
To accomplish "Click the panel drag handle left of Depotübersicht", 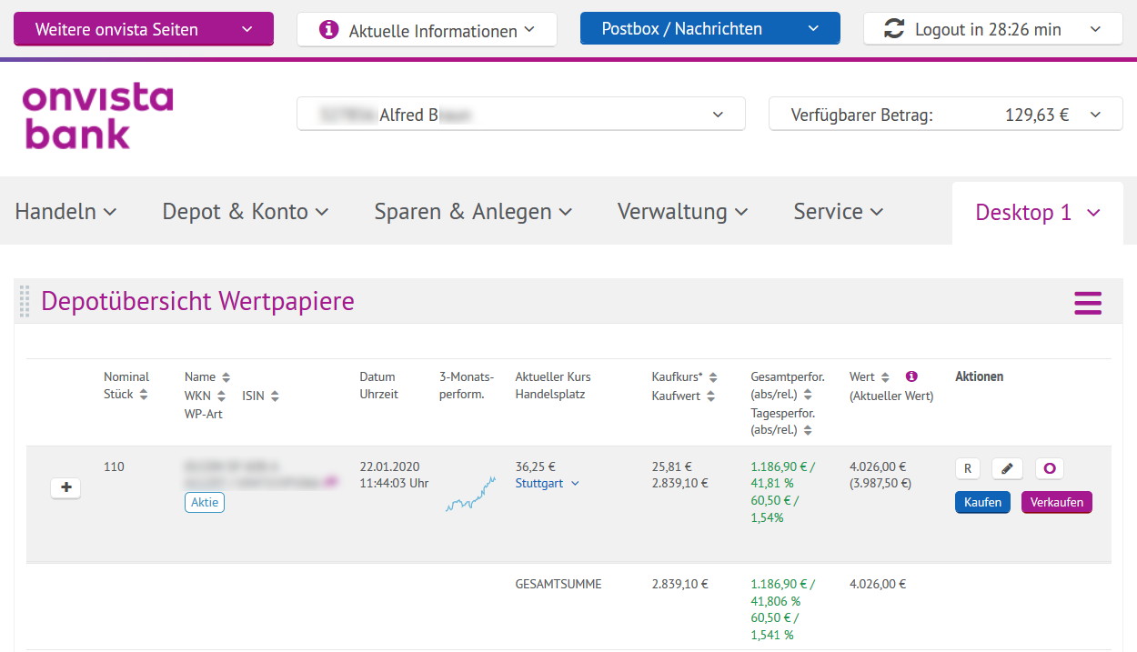I will (x=25, y=301).
